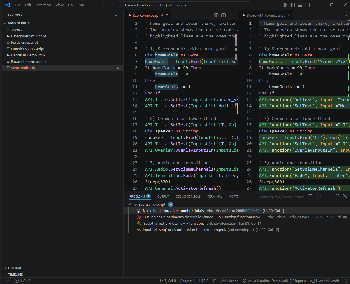The width and height of the screenshot is (350, 284).
Task: Close the Score.vmixscript tab
Action: click(x=167, y=15)
